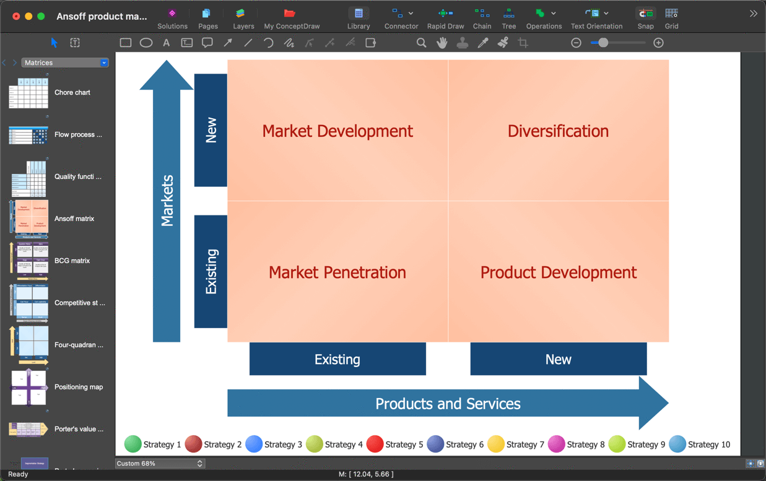Image resolution: width=766 pixels, height=481 pixels.
Task: Toggle the Grid display
Action: click(671, 17)
